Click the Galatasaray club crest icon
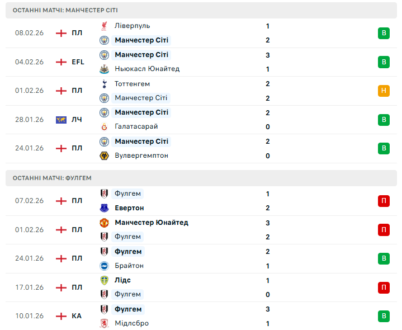This screenshot has height=330, width=402. [x=104, y=127]
